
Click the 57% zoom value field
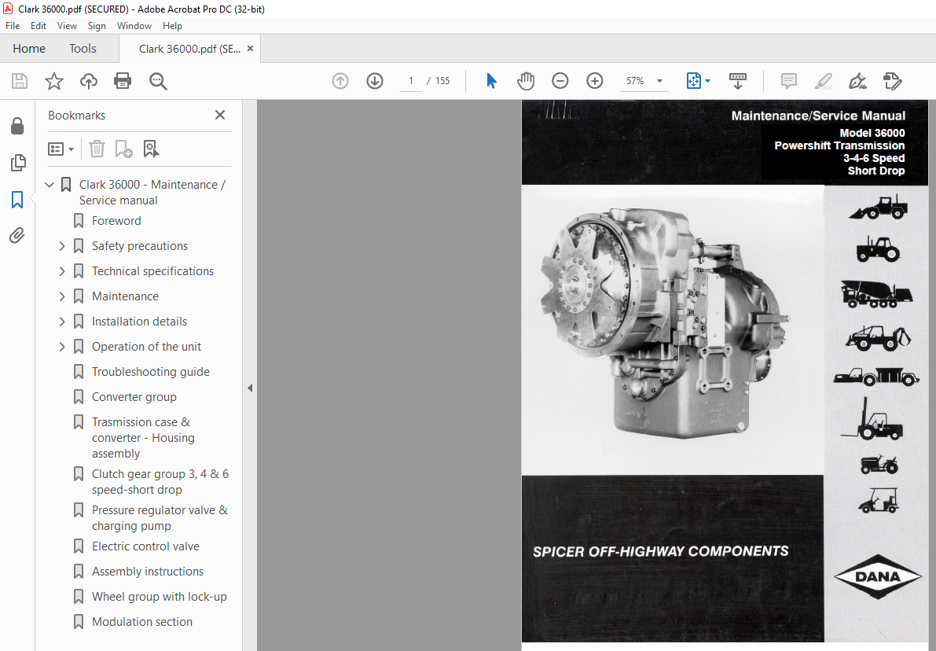tap(635, 81)
